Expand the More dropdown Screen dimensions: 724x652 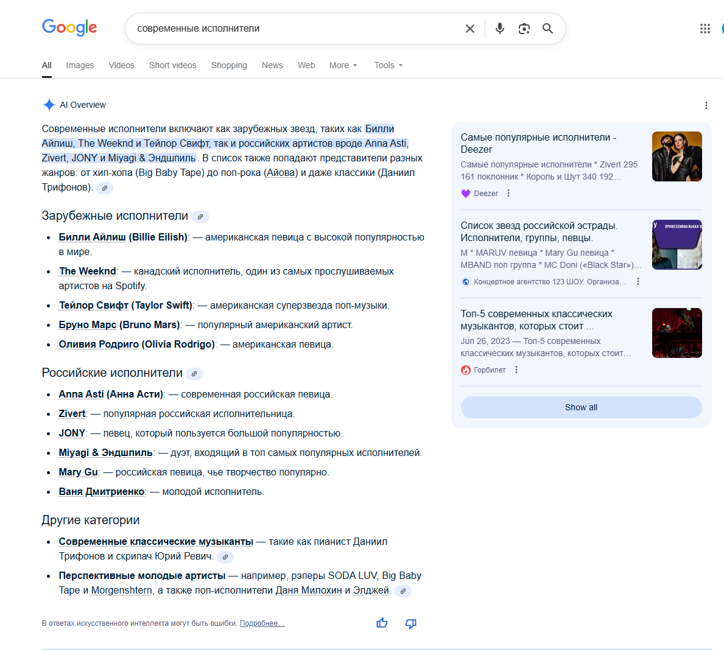click(x=343, y=65)
